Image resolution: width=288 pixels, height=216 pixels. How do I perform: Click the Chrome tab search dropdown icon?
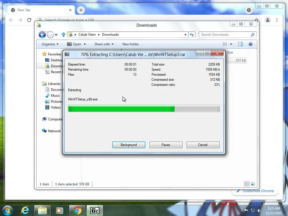click(249, 10)
